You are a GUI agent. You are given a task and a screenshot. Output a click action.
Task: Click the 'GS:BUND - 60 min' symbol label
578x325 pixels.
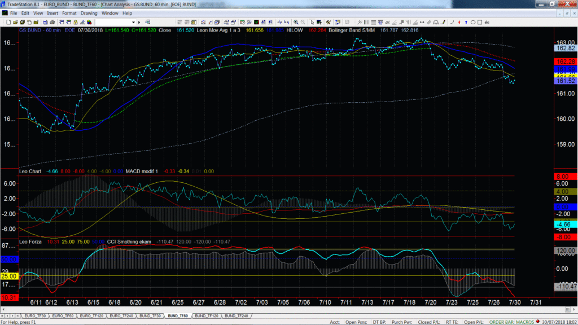point(40,30)
